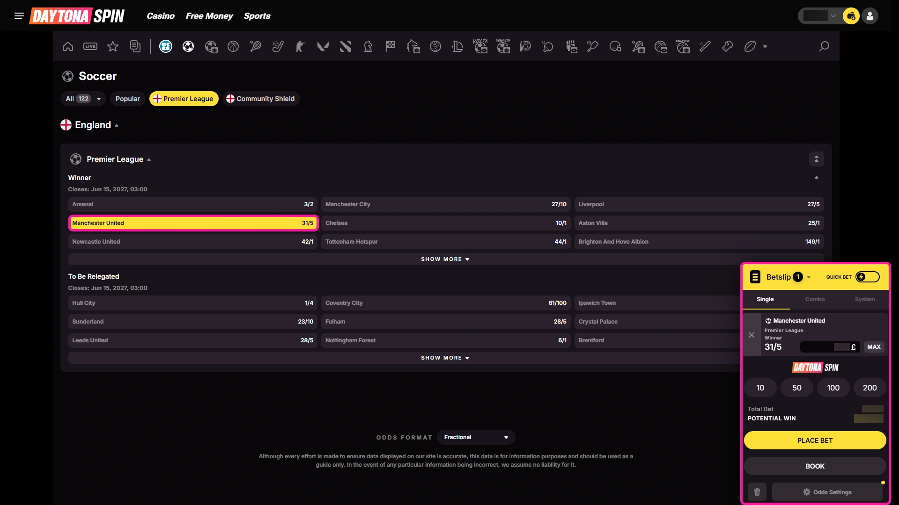Select the Volleyball sport icon
899x505 pixels.
435,46
